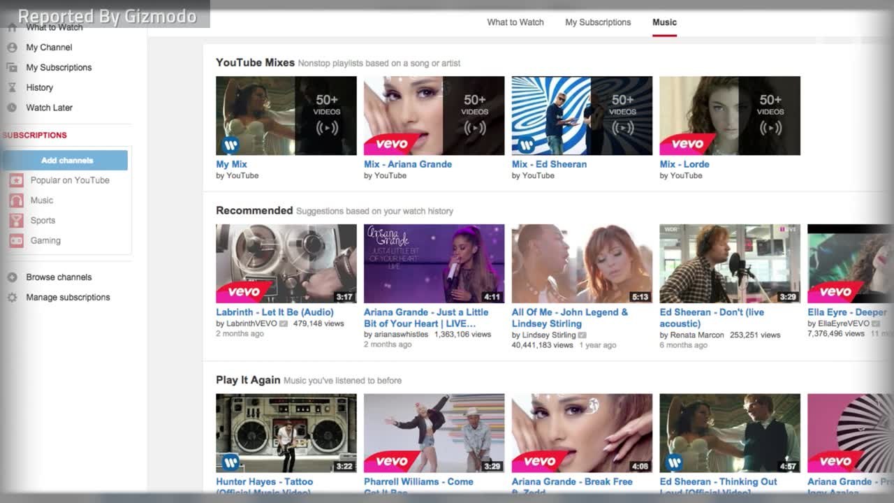Image resolution: width=894 pixels, height=503 pixels.
Task: Open My Channel in sidebar
Action: tap(49, 48)
